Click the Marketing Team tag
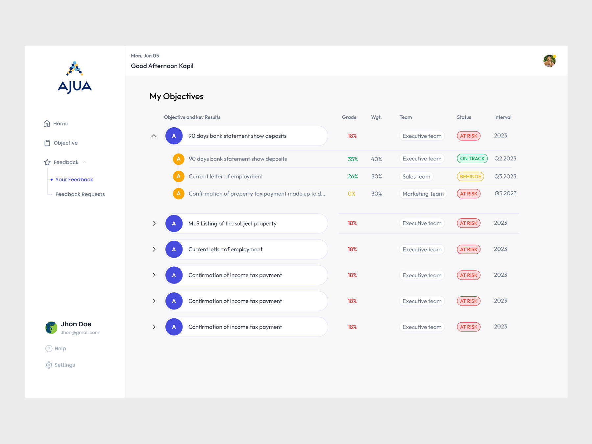Viewport: 592px width, 444px height. click(x=423, y=194)
